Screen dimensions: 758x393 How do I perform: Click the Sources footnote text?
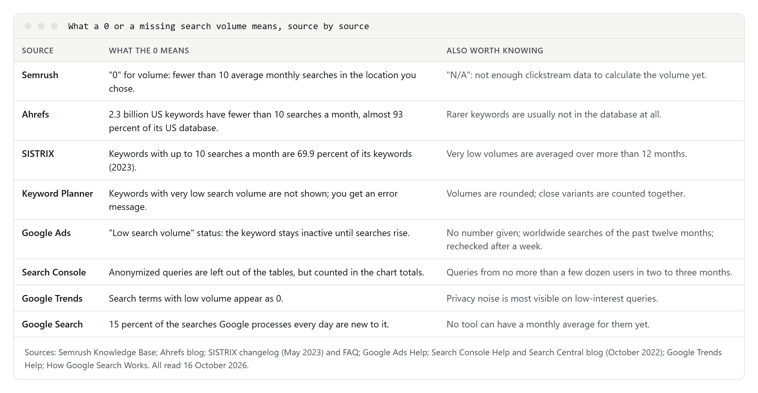click(x=373, y=359)
